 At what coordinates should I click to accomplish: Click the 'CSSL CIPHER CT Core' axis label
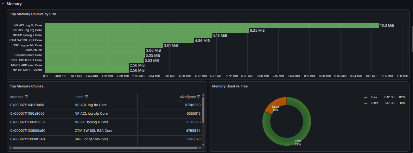point(26,60)
